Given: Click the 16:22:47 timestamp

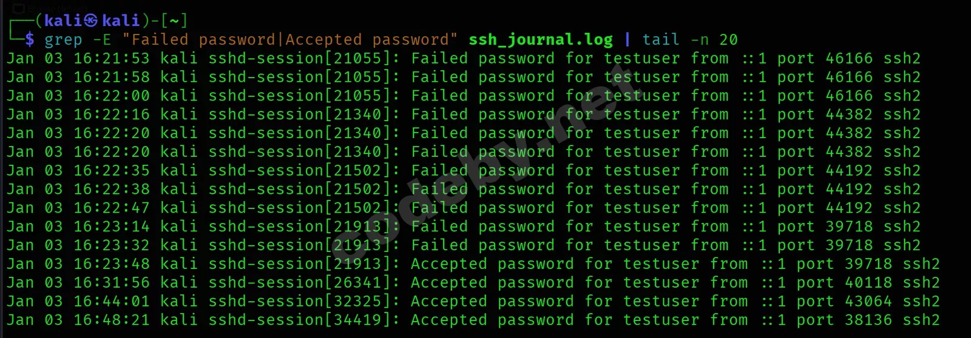Looking at the screenshot, I should coord(112,208).
